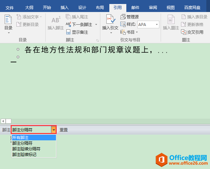Expand the 书目 dropdown arrow

137,32
